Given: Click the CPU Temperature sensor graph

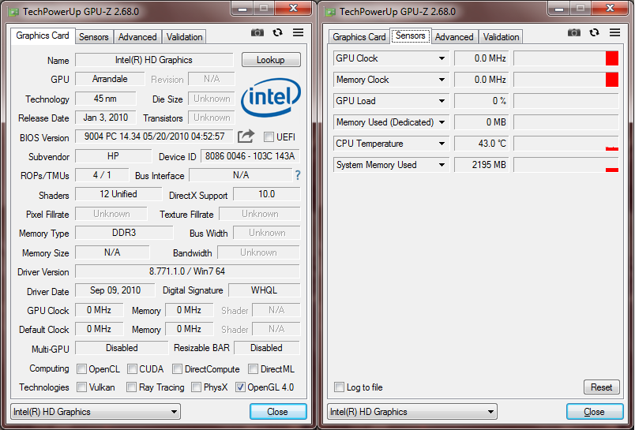Looking at the screenshot, I should click(566, 144).
